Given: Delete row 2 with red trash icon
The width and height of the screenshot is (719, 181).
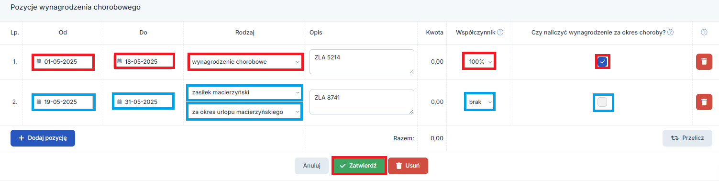Looking at the screenshot, I should [704, 102].
